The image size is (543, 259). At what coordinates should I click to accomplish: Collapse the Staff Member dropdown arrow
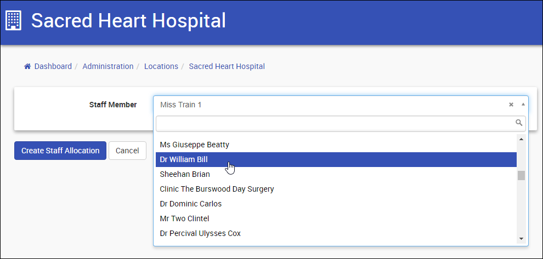pos(523,105)
